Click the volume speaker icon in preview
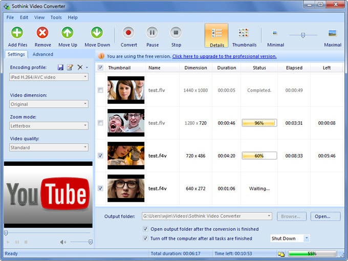 (x=63, y=242)
